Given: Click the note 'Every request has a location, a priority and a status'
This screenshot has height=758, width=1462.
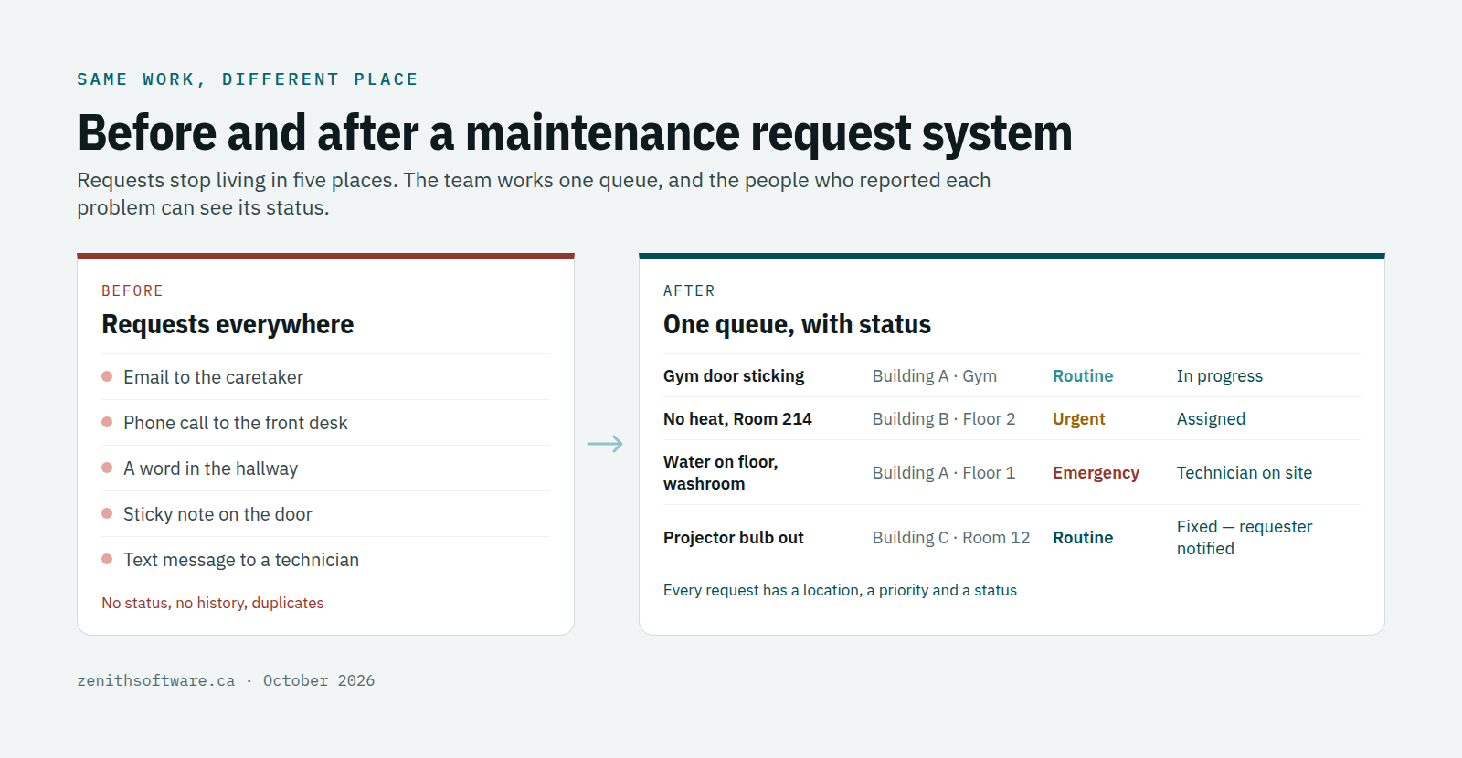Looking at the screenshot, I should [840, 590].
